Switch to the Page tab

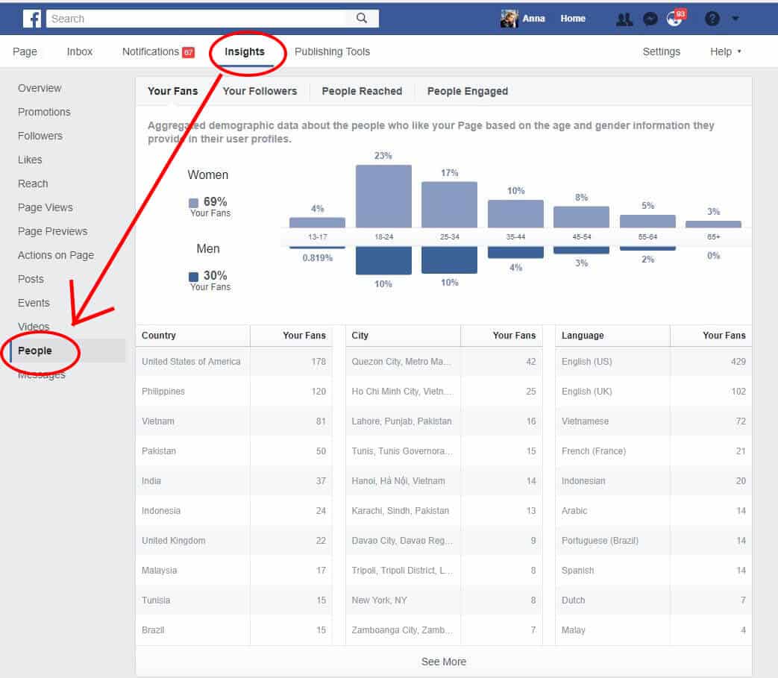pyautogui.click(x=25, y=51)
